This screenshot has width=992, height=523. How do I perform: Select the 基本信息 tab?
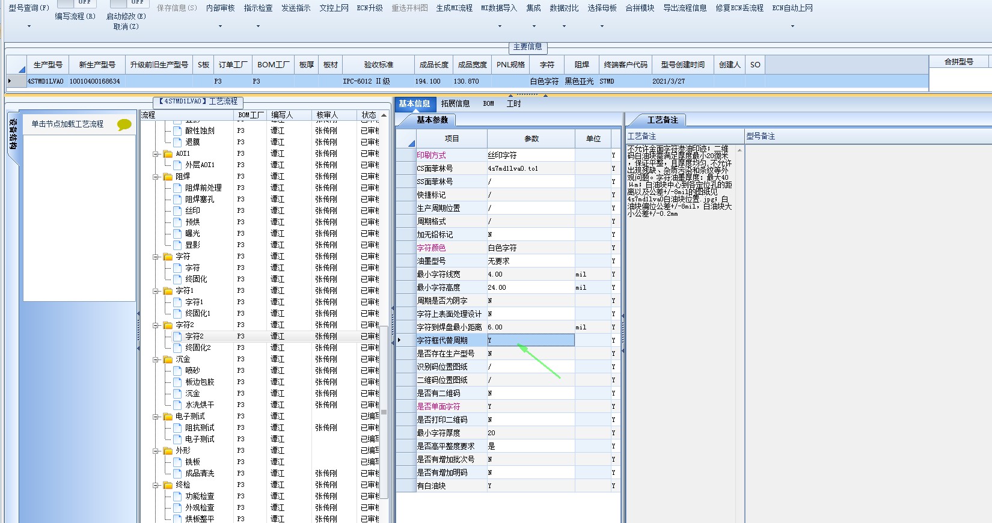(414, 103)
